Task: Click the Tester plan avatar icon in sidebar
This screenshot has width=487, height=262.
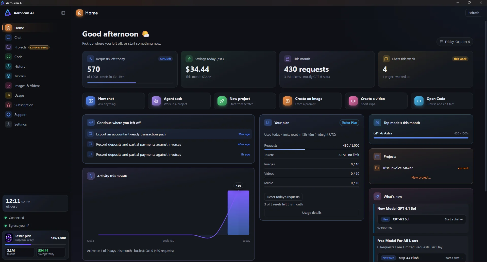Action: (9, 238)
